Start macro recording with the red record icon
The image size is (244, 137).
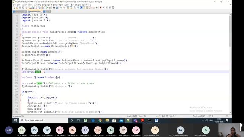101,8
